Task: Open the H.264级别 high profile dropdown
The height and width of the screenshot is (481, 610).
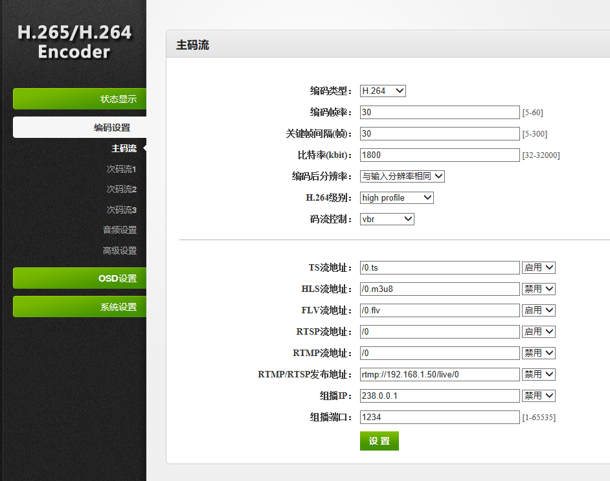Action: [x=396, y=198]
